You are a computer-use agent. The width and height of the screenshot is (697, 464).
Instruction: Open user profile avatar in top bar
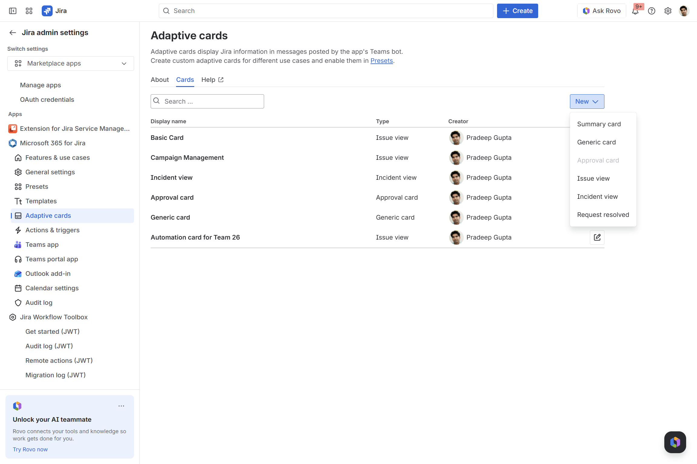tap(684, 11)
